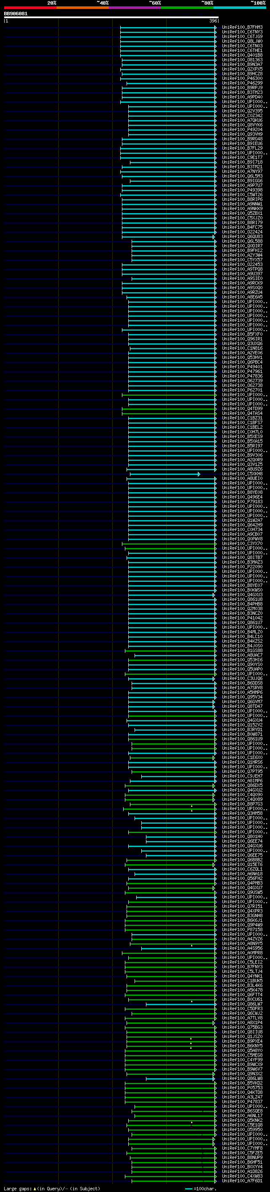This screenshot has height=1192, width=270.
Task: Click the purple ~60% identity legend segment
Action: pos(135,8)
